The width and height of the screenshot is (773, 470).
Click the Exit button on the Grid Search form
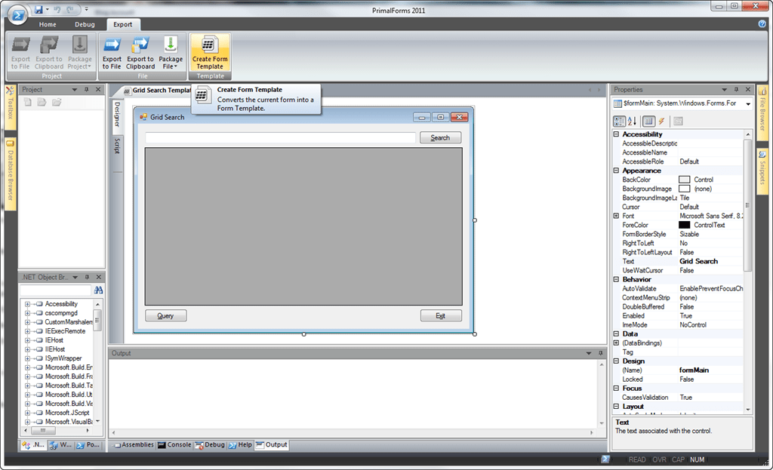(x=441, y=315)
